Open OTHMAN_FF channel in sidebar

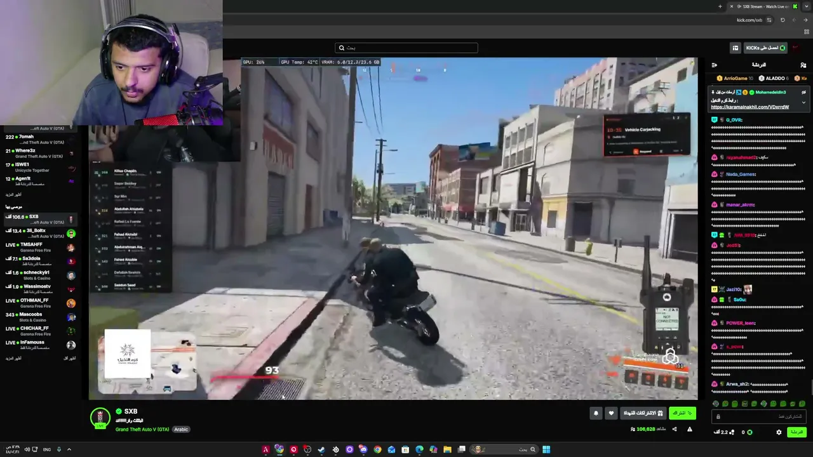pyautogui.click(x=39, y=303)
